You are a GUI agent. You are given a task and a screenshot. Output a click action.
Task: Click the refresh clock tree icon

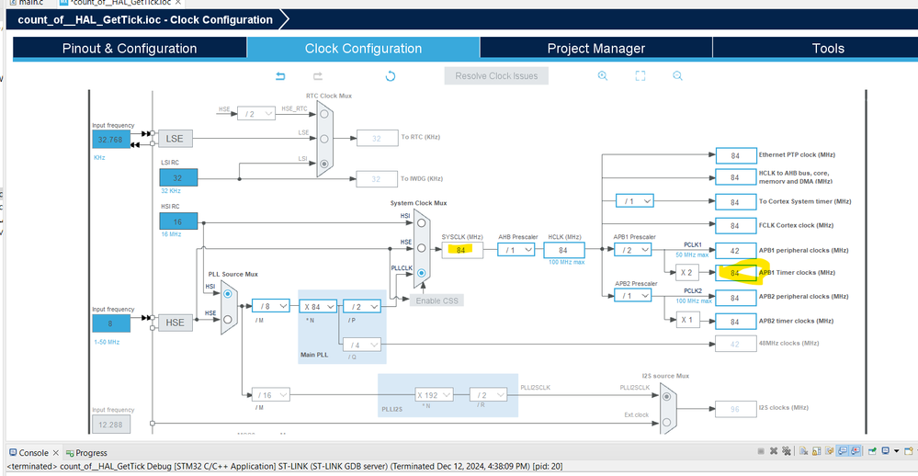pyautogui.click(x=390, y=76)
